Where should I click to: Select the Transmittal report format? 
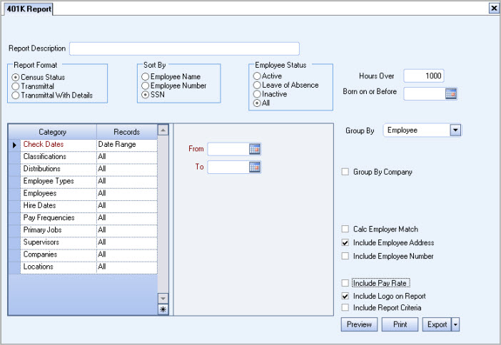click(16, 86)
